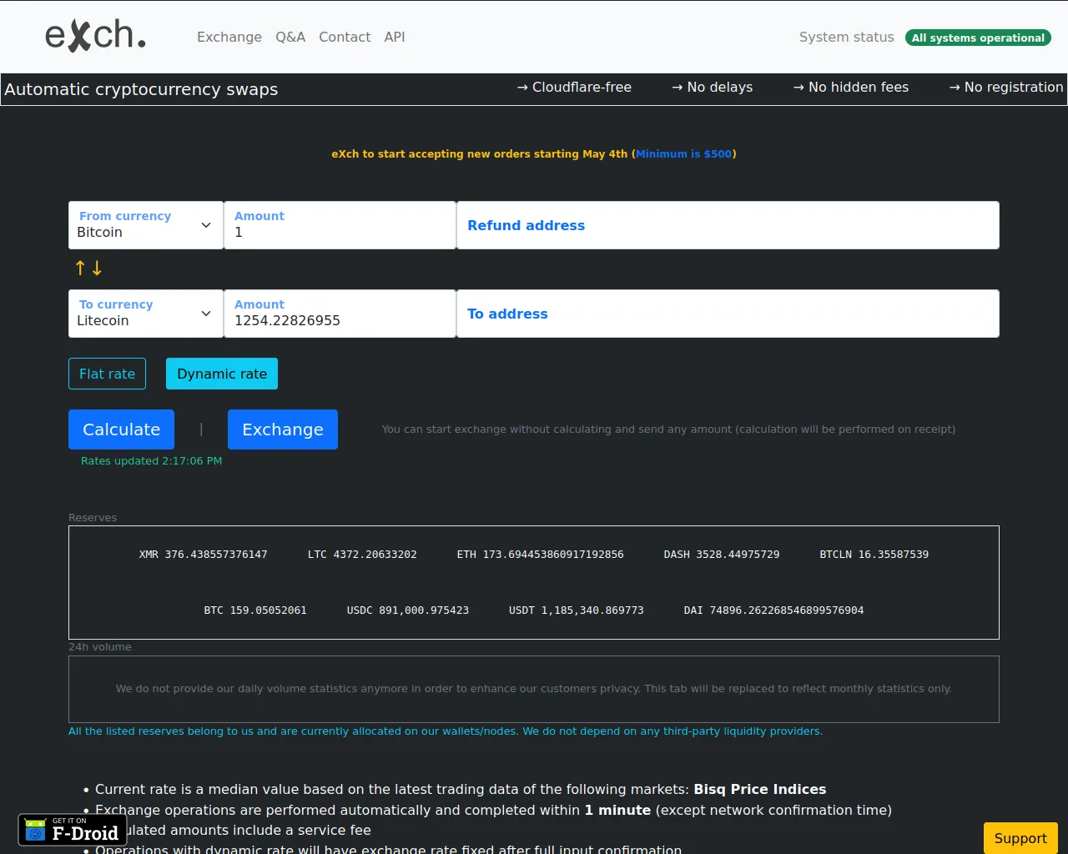Click the System status link
Screen dimensions: 1068x854
[x=846, y=37]
